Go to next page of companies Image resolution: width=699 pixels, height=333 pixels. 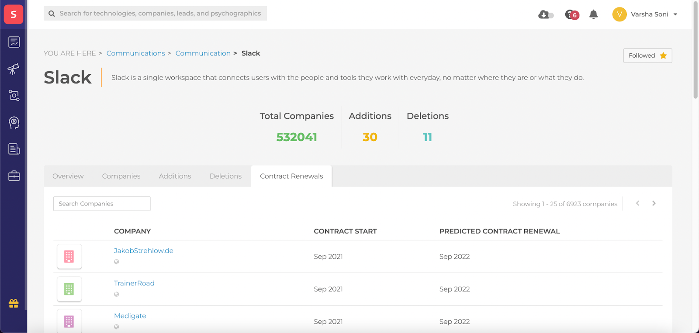pyautogui.click(x=654, y=203)
